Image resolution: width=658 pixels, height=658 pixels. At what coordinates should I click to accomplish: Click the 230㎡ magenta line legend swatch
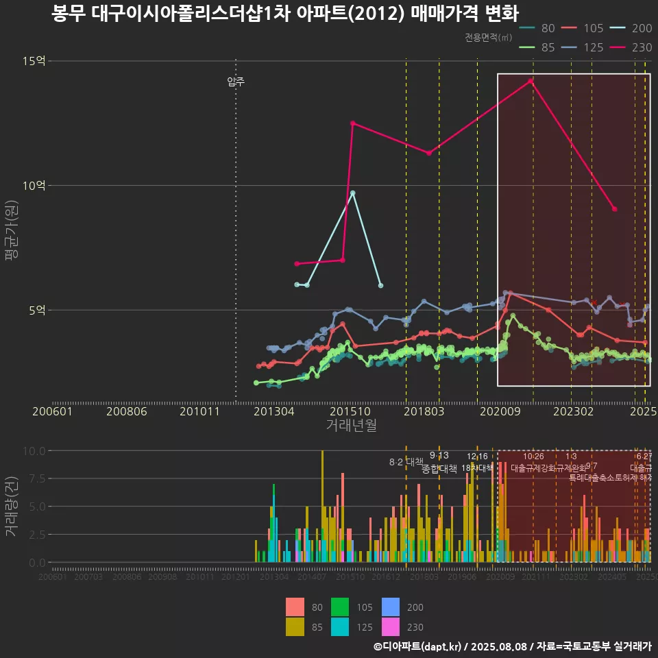[618, 47]
